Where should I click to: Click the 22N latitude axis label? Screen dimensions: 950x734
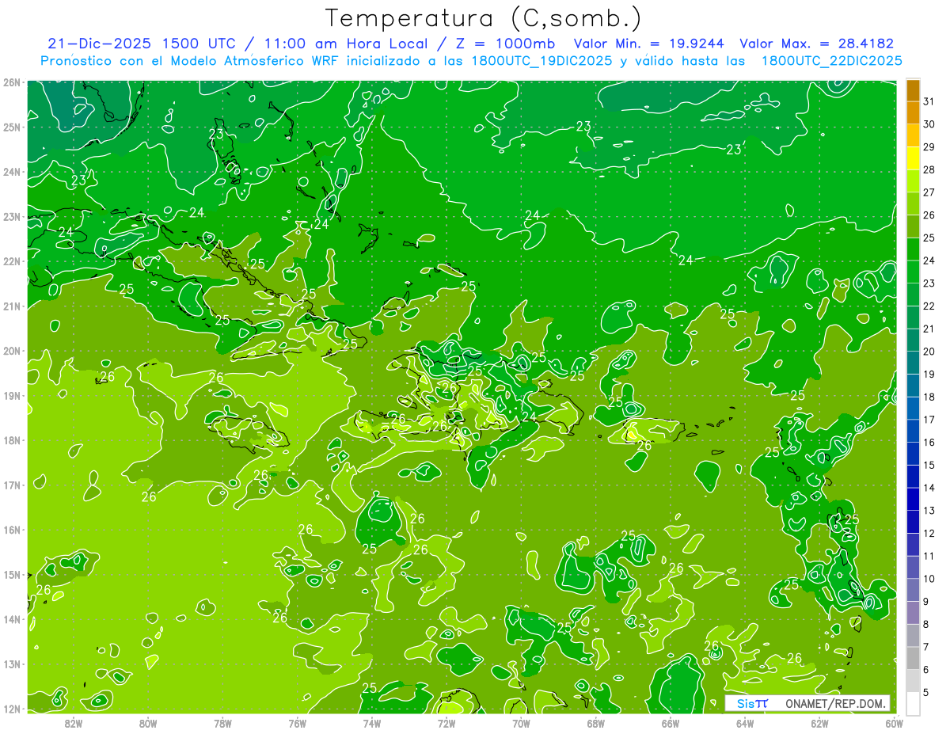(12, 261)
